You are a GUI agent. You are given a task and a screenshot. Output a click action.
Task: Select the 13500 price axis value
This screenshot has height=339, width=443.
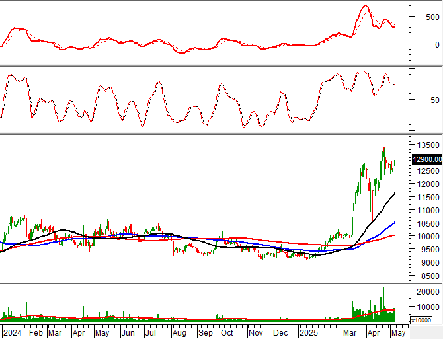(x=428, y=145)
